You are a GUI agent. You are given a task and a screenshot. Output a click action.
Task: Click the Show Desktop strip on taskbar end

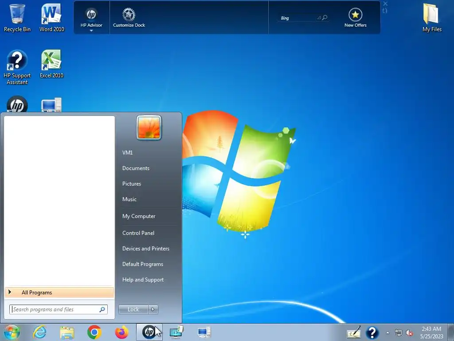point(451,332)
